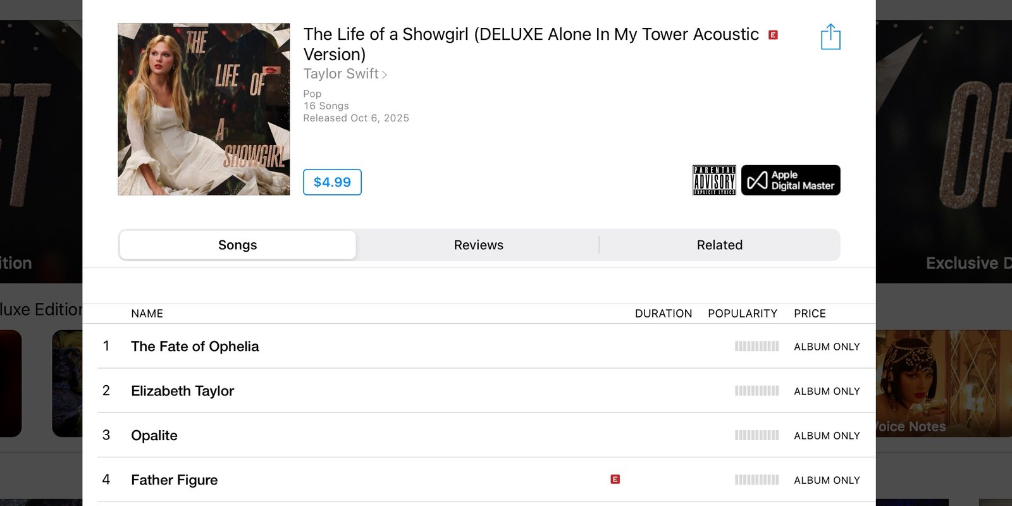The height and width of the screenshot is (506, 1012).
Task: Click popularity bar for Elizabeth Taylor
Action: click(756, 391)
